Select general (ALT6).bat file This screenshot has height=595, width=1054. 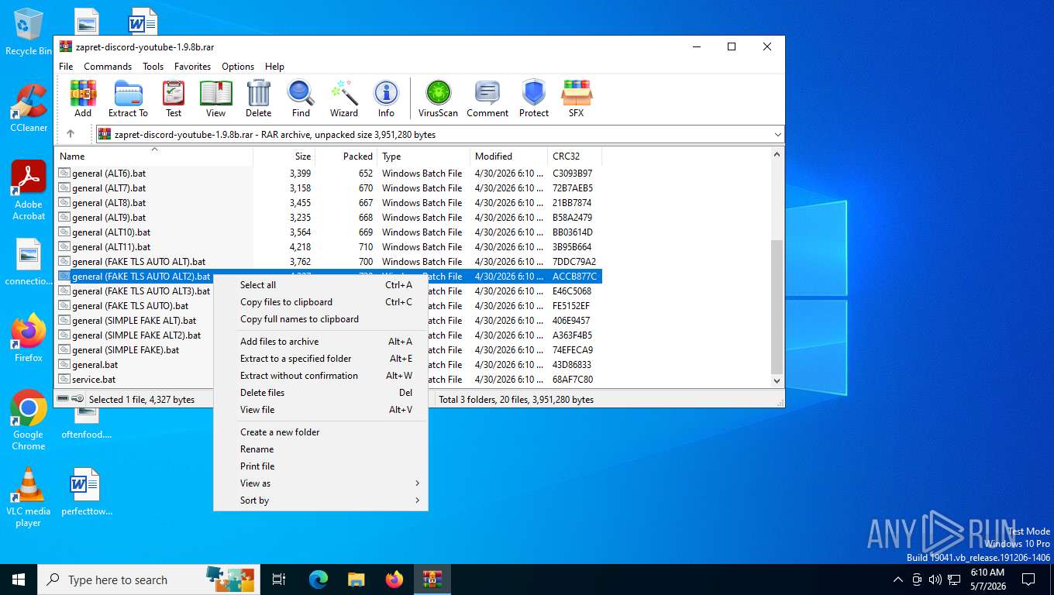point(108,174)
